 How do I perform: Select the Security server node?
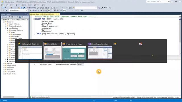click(9, 63)
